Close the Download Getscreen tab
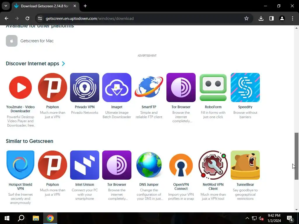299x224 pixels. 75,6
